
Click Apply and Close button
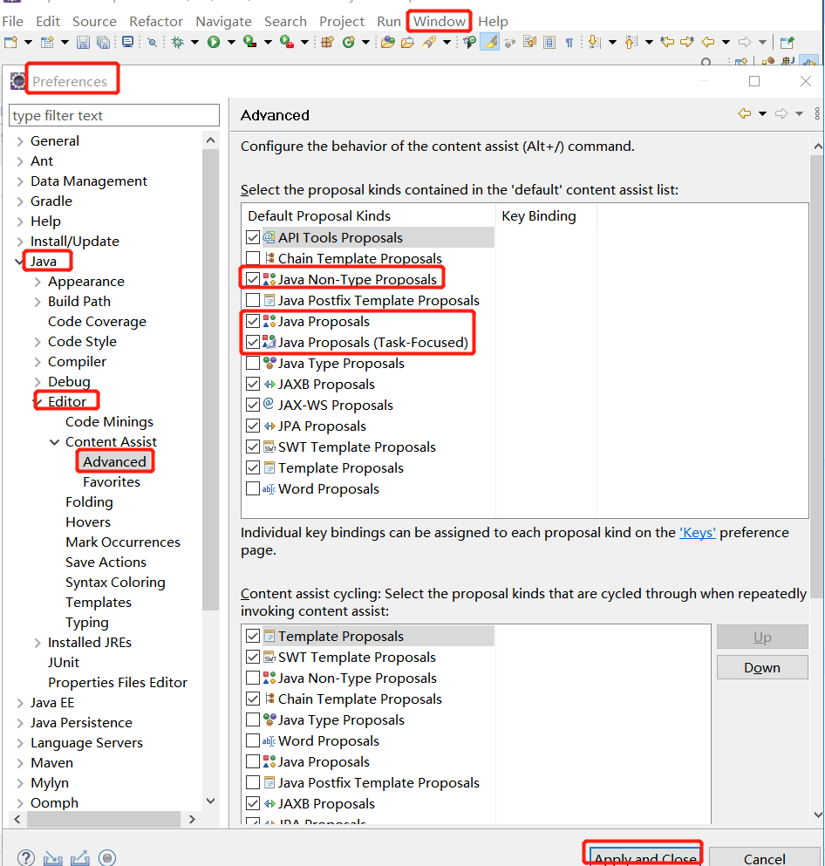point(644,856)
